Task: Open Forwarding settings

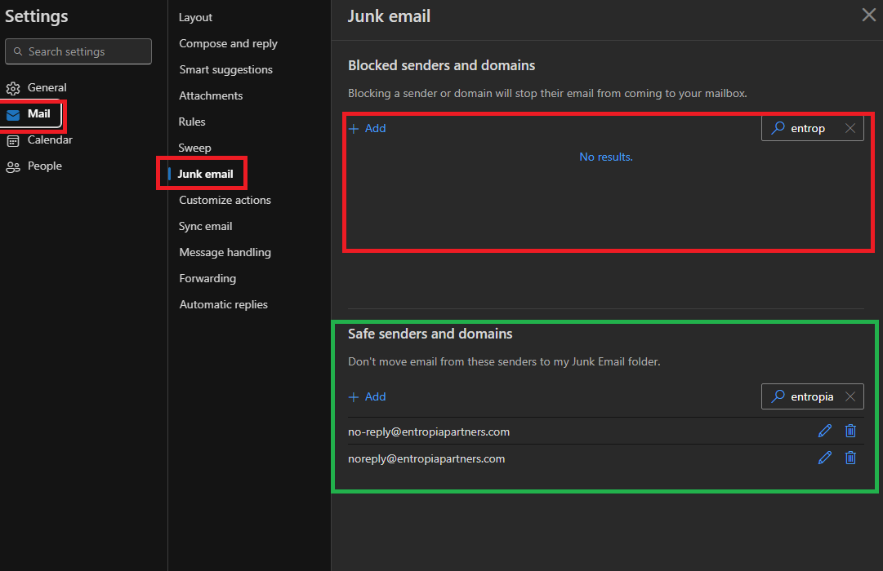Action: coord(207,278)
